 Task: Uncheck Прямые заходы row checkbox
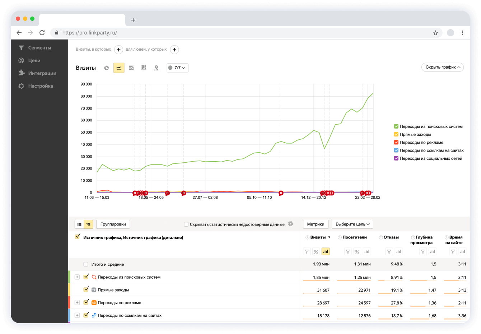coord(86,289)
